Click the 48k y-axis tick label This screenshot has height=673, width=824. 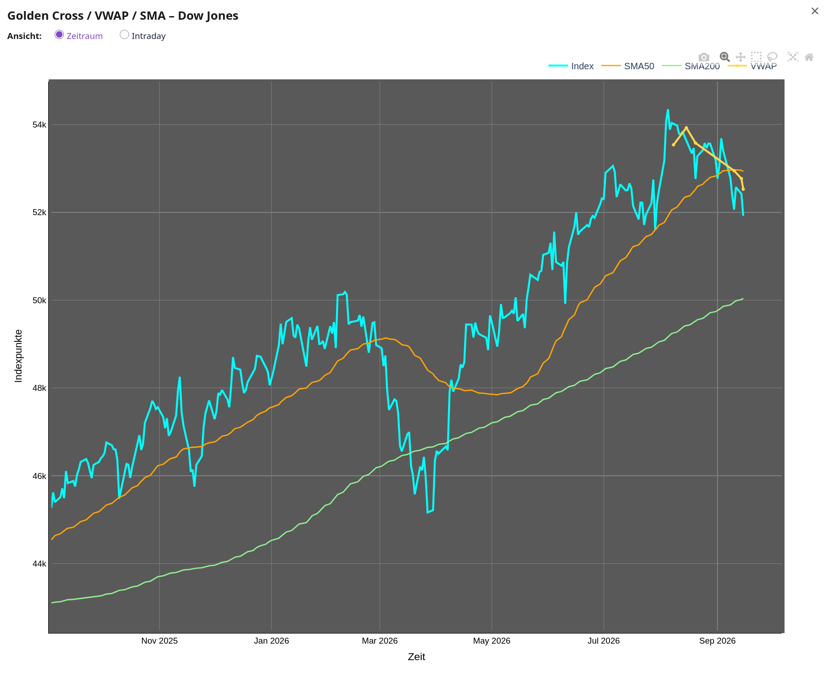(x=39, y=388)
